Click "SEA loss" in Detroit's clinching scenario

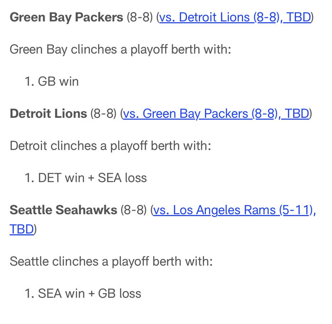122,178
